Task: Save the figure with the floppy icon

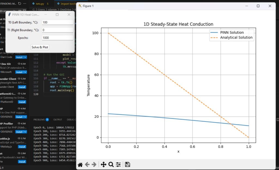Action: coord(128,165)
